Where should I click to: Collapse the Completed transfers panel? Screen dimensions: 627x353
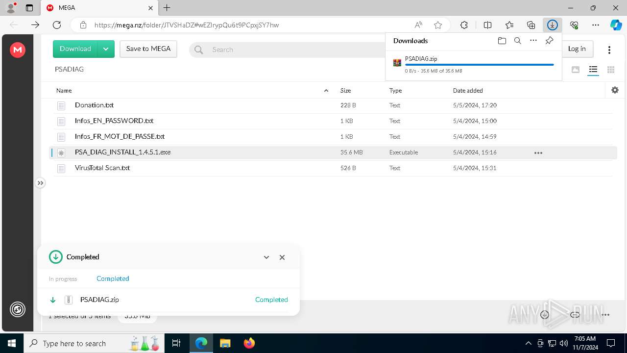pos(266,257)
